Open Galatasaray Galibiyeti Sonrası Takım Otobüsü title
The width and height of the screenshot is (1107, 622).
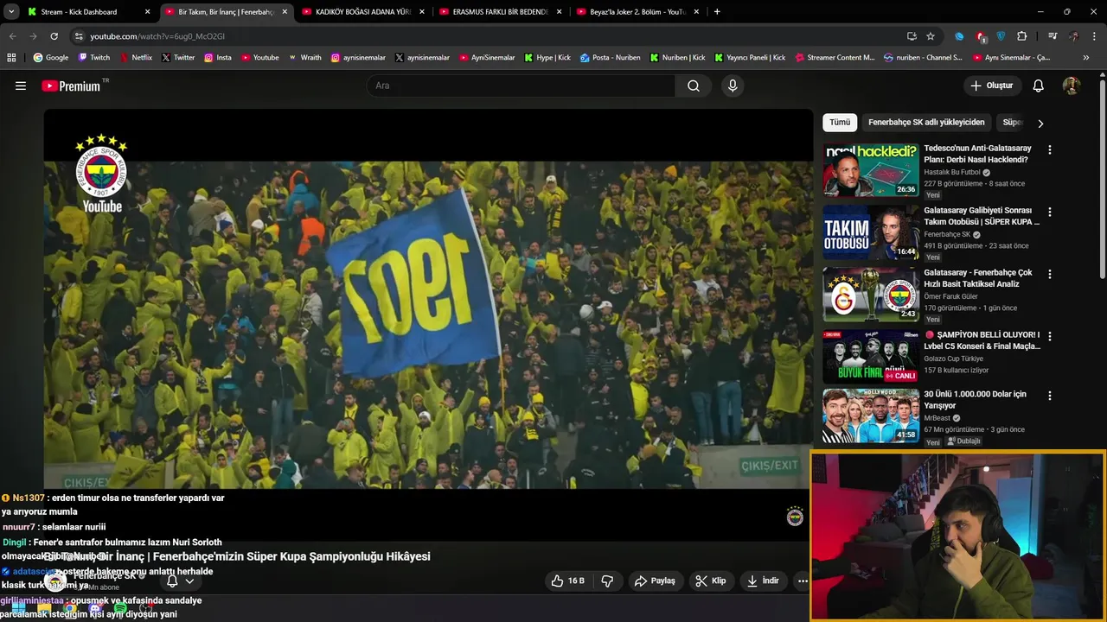[x=982, y=216]
